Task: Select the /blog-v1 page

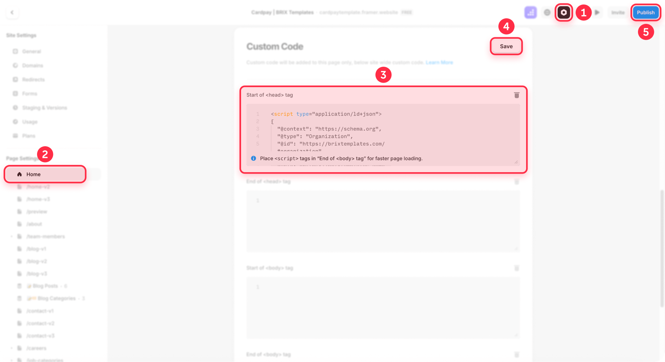Action: (36, 249)
